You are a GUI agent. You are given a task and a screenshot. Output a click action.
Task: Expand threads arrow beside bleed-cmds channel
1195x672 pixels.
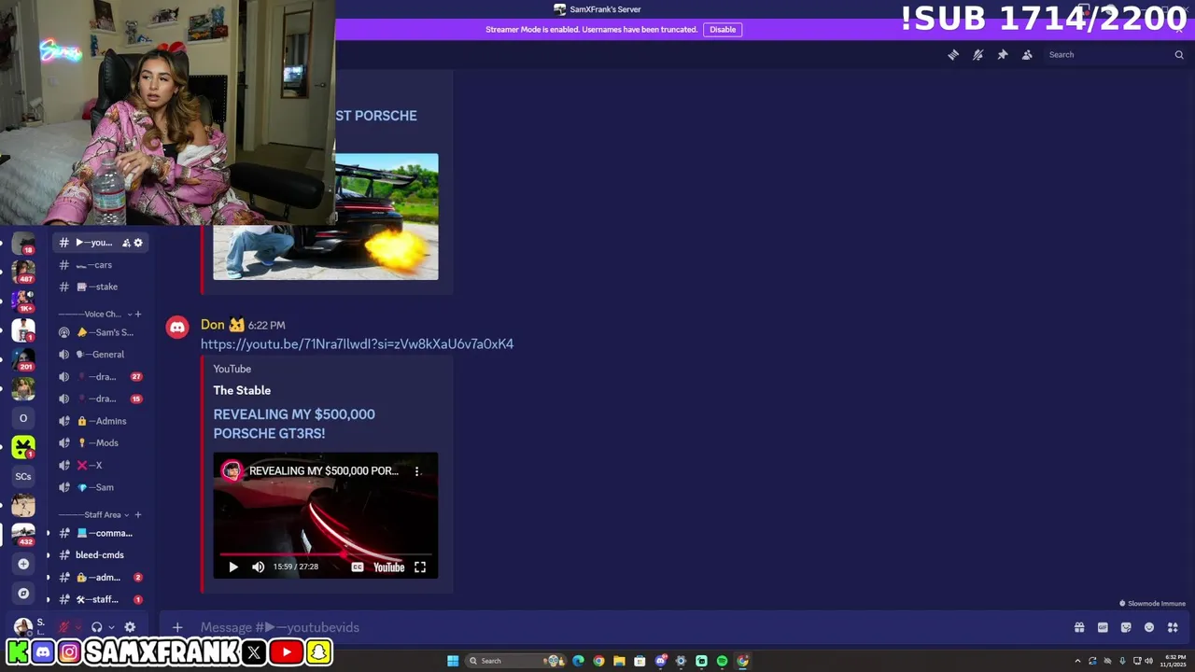click(x=49, y=555)
